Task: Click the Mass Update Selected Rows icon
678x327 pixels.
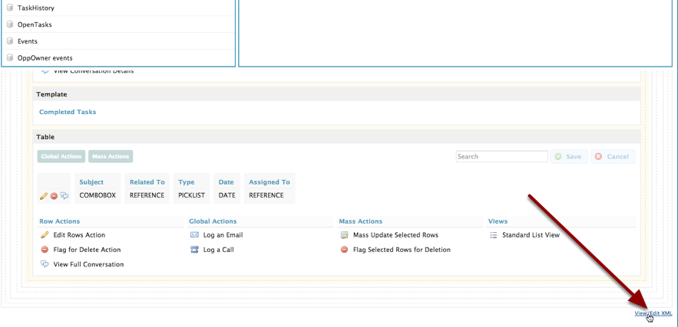Action: 345,235
